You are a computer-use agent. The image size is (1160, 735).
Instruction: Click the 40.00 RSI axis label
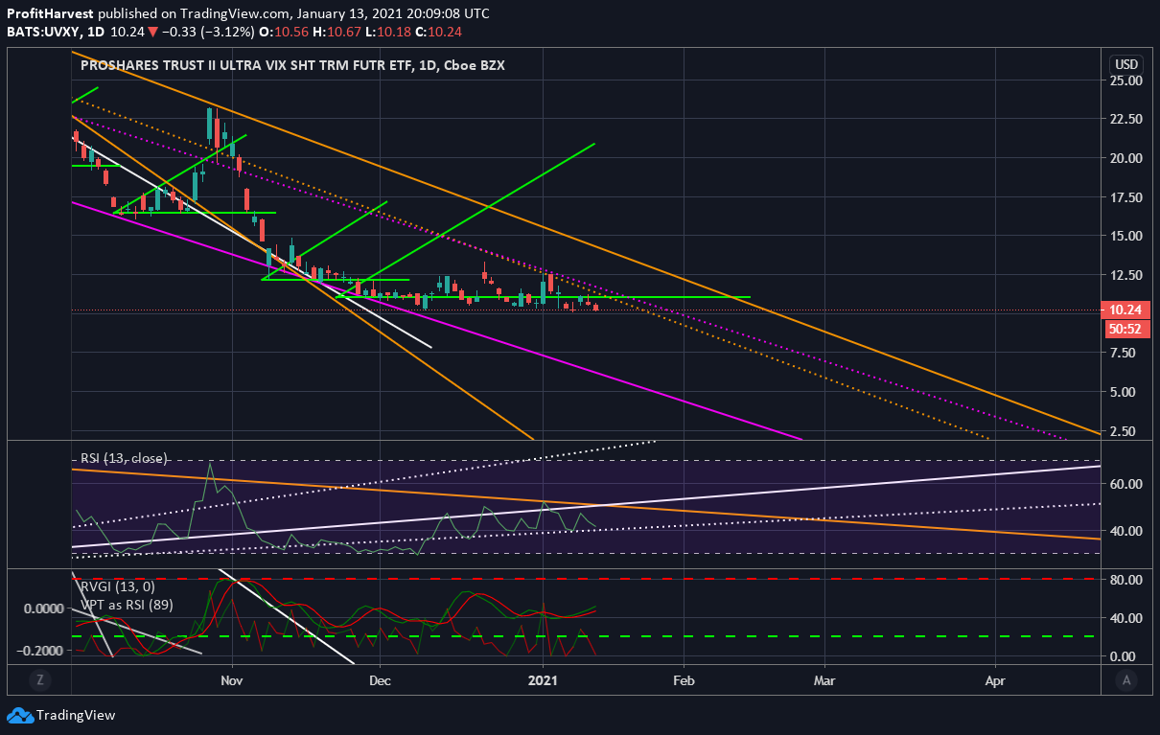1126,531
